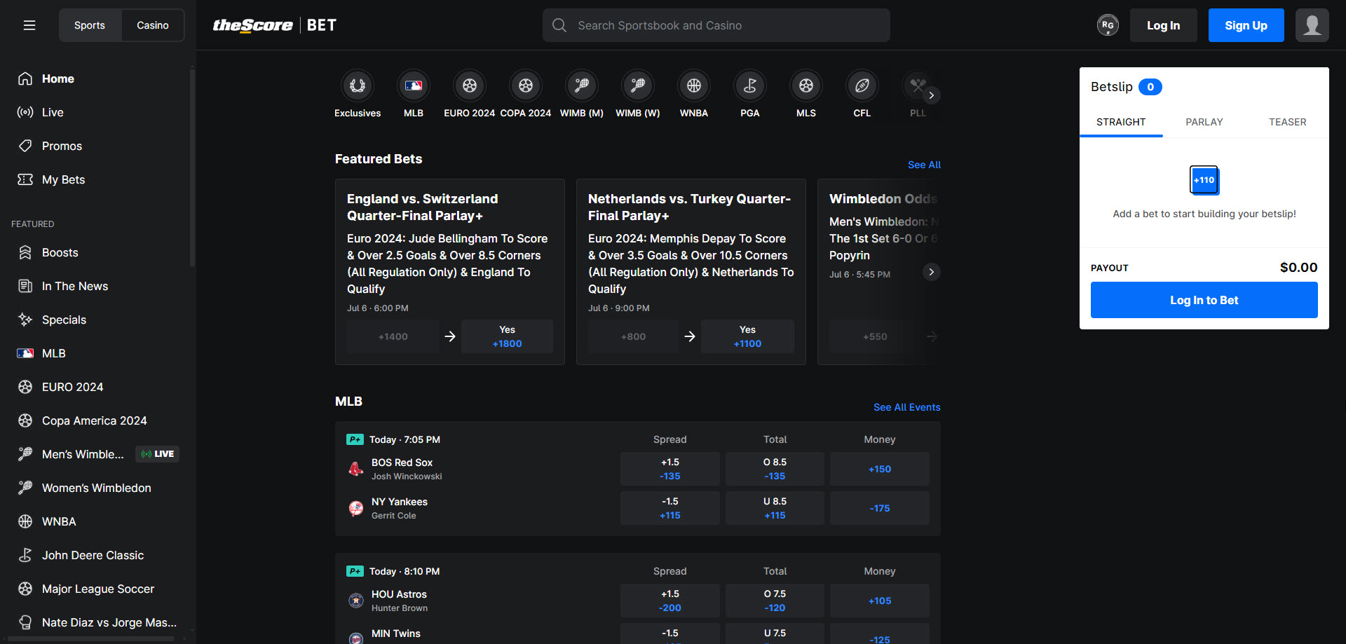Open Copa America 2024 sidebar item
1346x644 pixels.
tap(95, 420)
